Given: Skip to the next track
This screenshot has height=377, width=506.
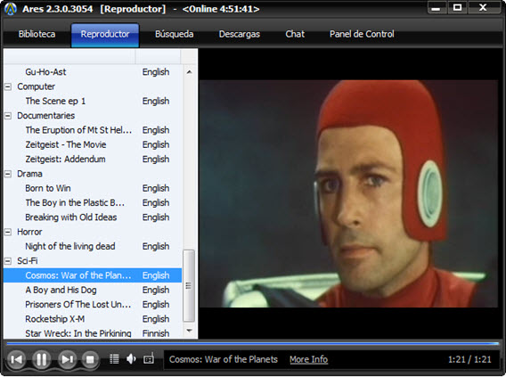Looking at the screenshot, I should point(67,359).
